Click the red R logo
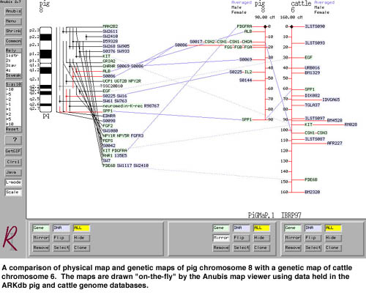The height and width of the screenshot is (298, 366). [x=10, y=239]
